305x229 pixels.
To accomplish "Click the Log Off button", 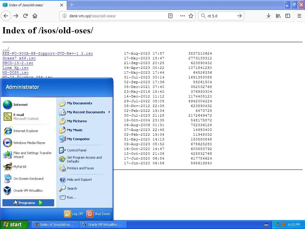I will (x=74, y=214).
